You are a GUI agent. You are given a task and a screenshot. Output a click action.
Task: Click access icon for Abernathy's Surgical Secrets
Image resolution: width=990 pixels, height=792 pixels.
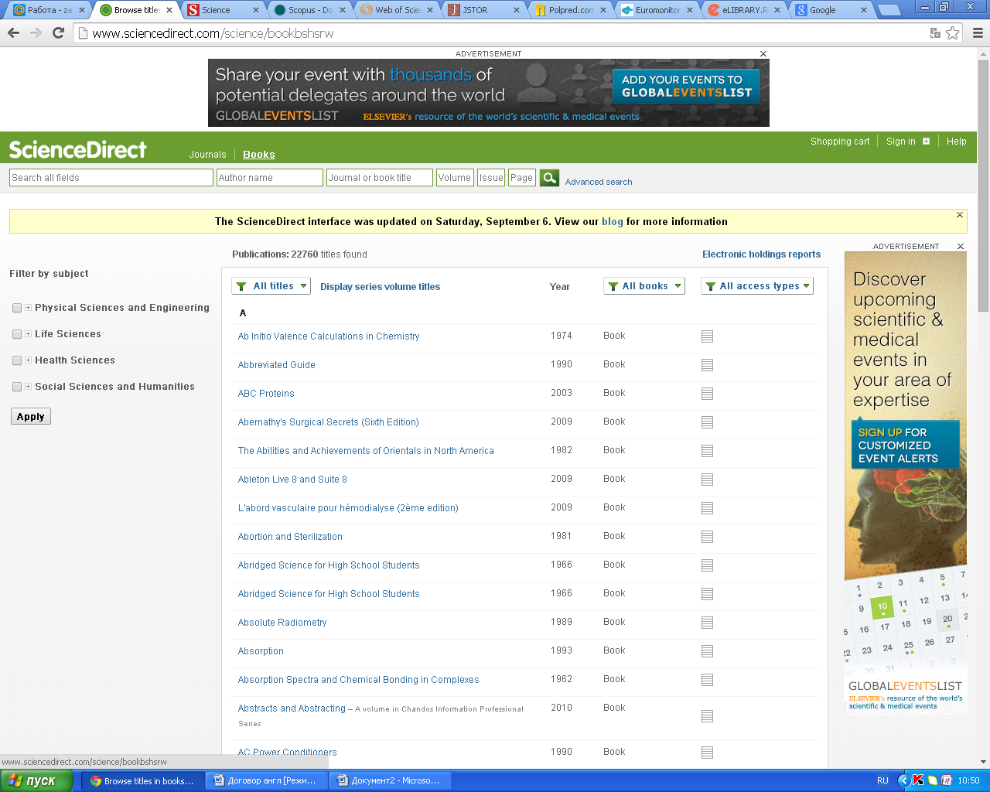(x=707, y=422)
